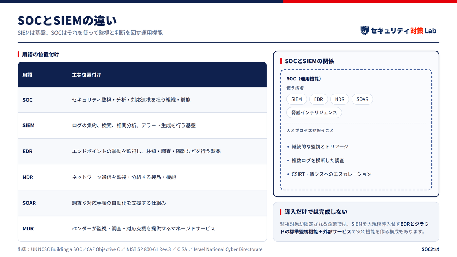Click the 人とプロセスが担うこと label
The width and height of the screenshot is (457, 257).
(x=310, y=131)
